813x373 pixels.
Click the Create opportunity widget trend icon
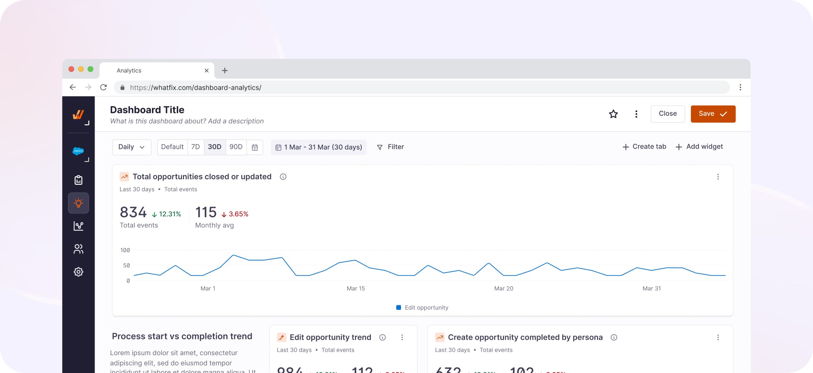coord(440,337)
